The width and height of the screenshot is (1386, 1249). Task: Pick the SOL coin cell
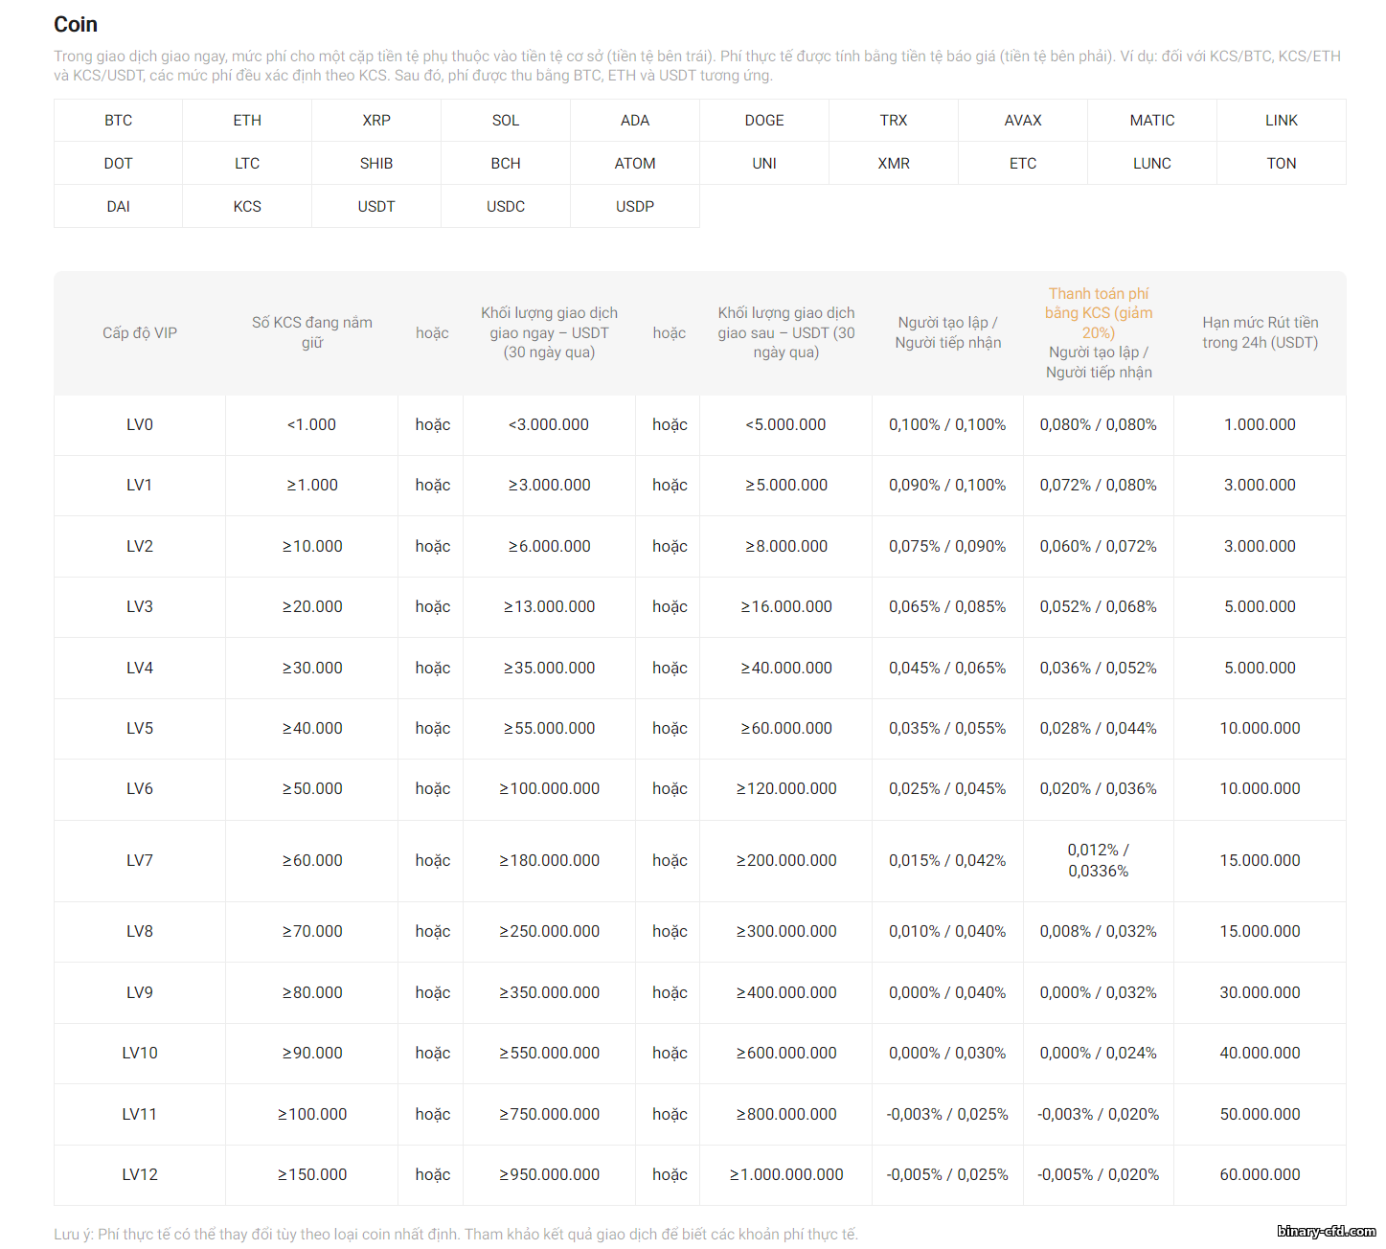pyautogui.click(x=506, y=121)
